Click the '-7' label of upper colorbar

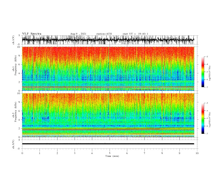[207, 87]
